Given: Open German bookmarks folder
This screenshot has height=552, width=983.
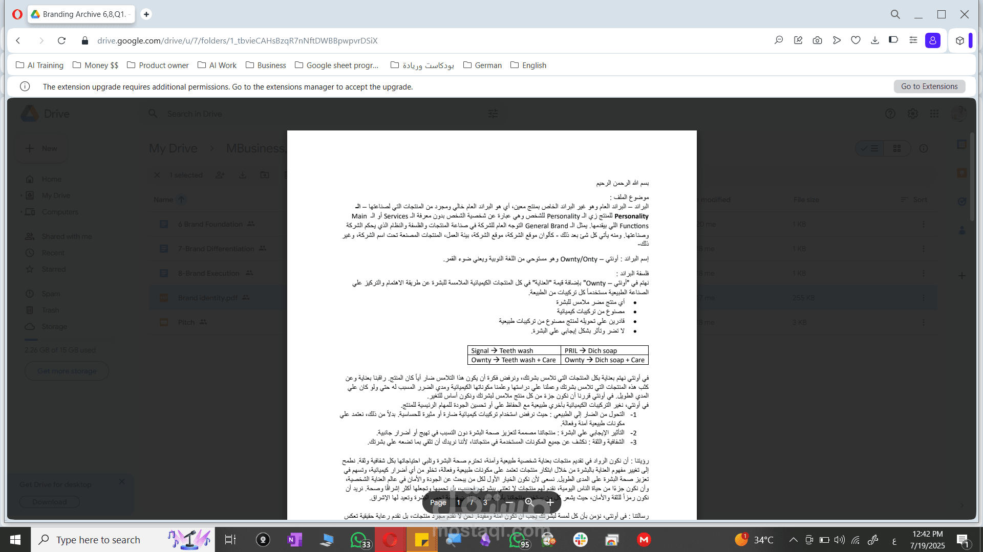Looking at the screenshot, I should click(x=482, y=65).
